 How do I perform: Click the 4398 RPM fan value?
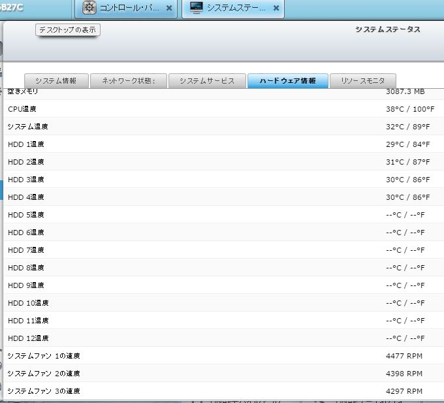404,374
